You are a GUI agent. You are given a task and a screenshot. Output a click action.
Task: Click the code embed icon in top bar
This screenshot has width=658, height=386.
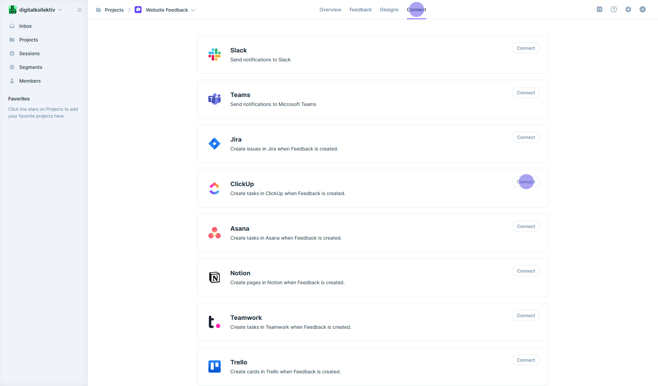tap(599, 10)
